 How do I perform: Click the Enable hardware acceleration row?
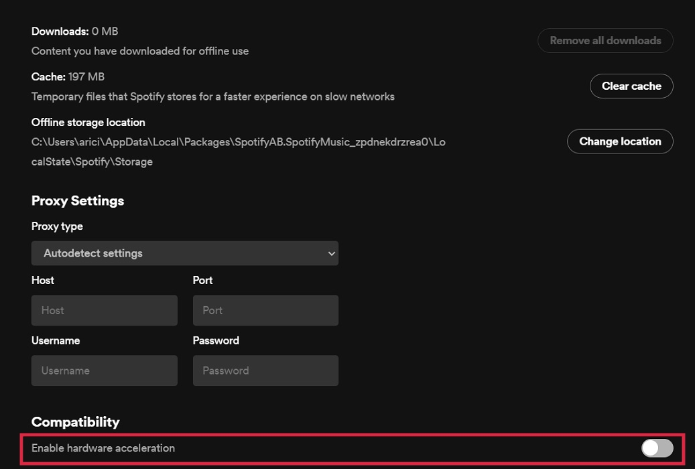(103, 448)
